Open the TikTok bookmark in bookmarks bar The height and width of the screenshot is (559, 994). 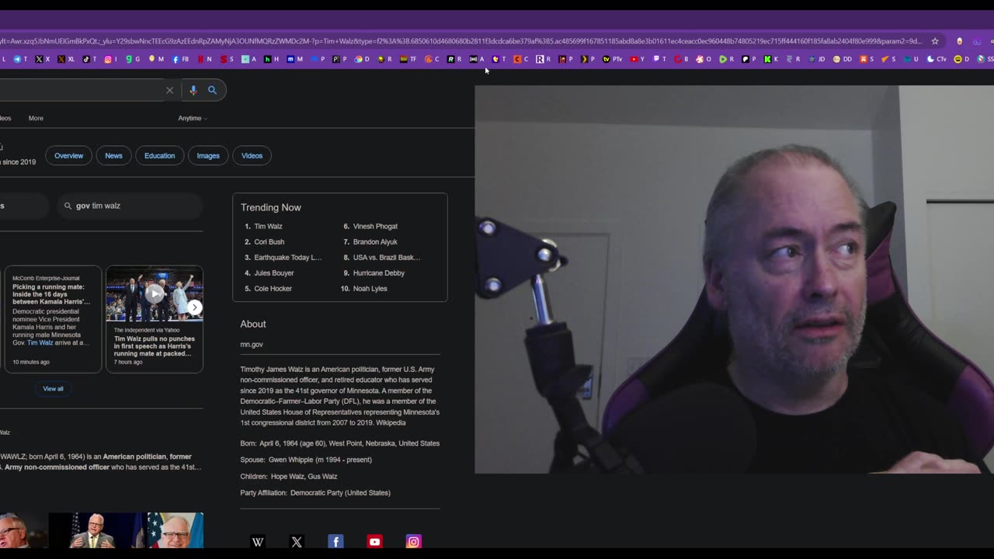89,59
